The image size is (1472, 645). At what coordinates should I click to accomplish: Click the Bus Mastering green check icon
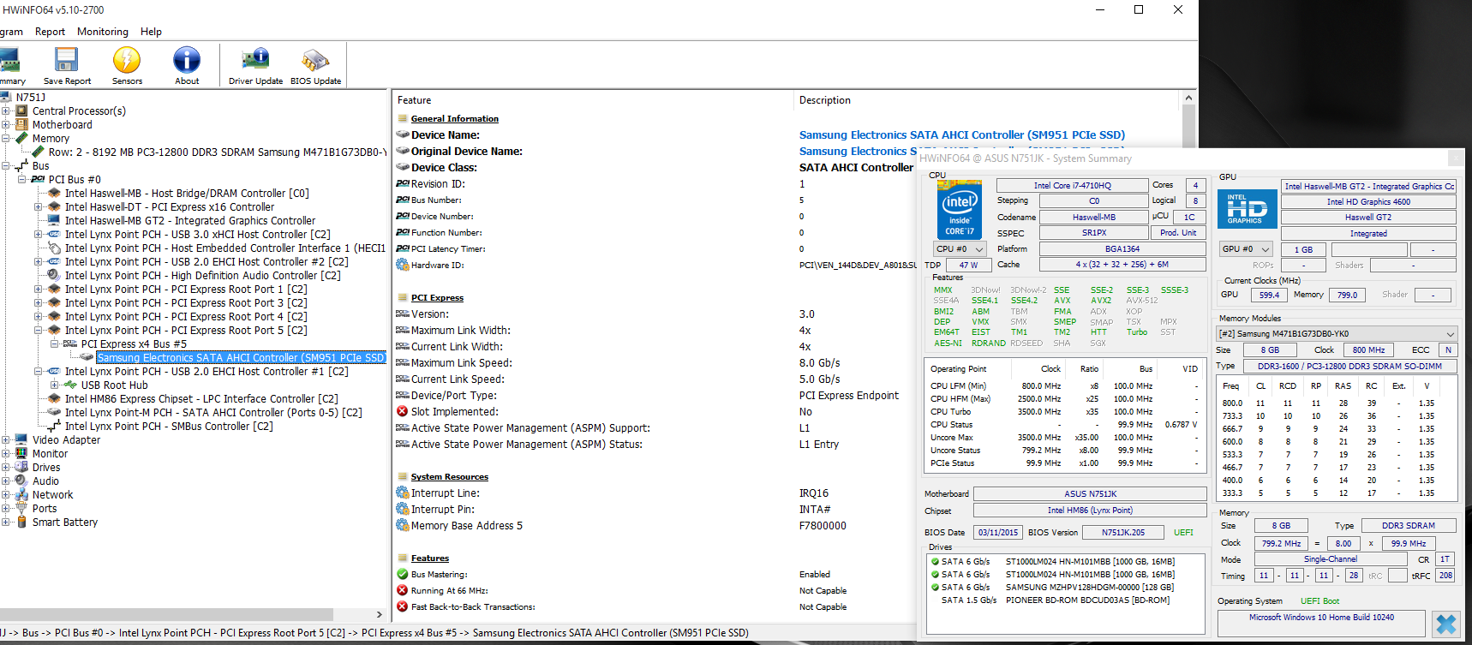[x=402, y=575]
